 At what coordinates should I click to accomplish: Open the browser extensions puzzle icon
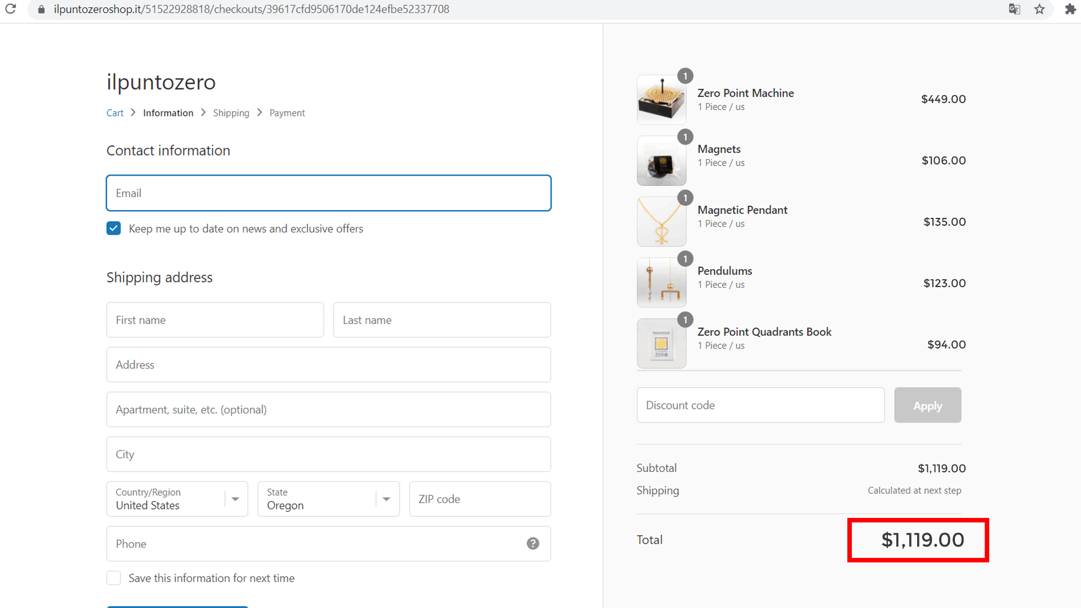click(x=1070, y=9)
